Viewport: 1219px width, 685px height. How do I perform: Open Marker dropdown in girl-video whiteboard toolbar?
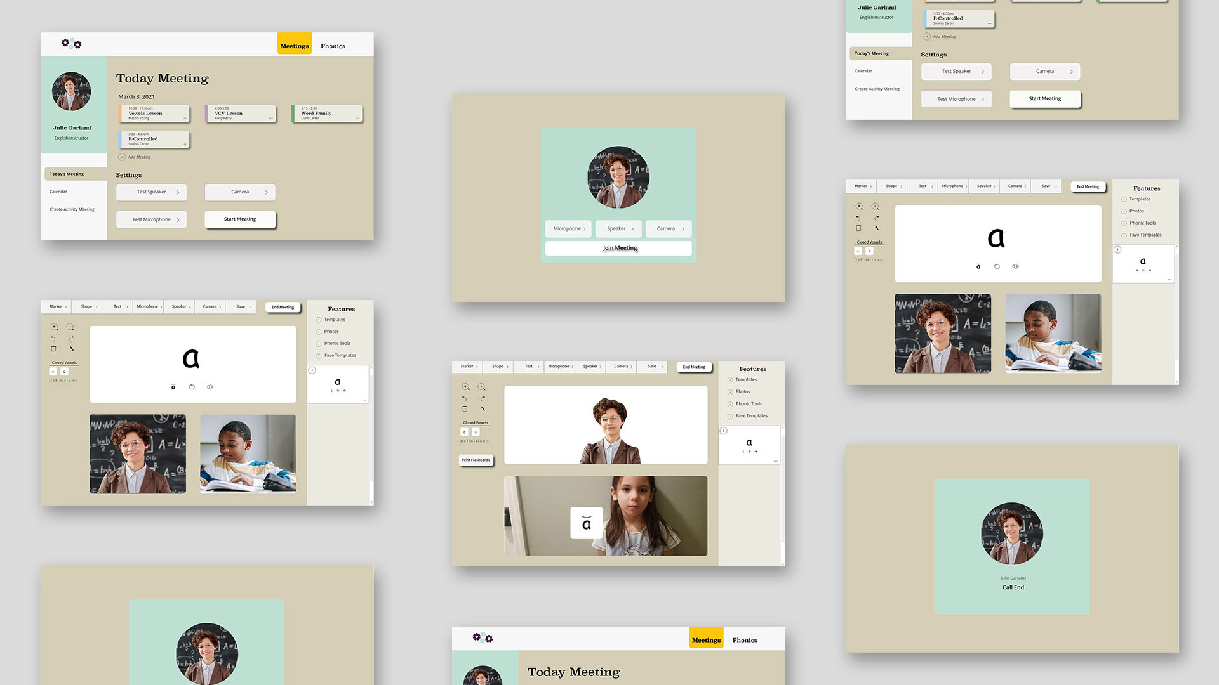pos(467,367)
